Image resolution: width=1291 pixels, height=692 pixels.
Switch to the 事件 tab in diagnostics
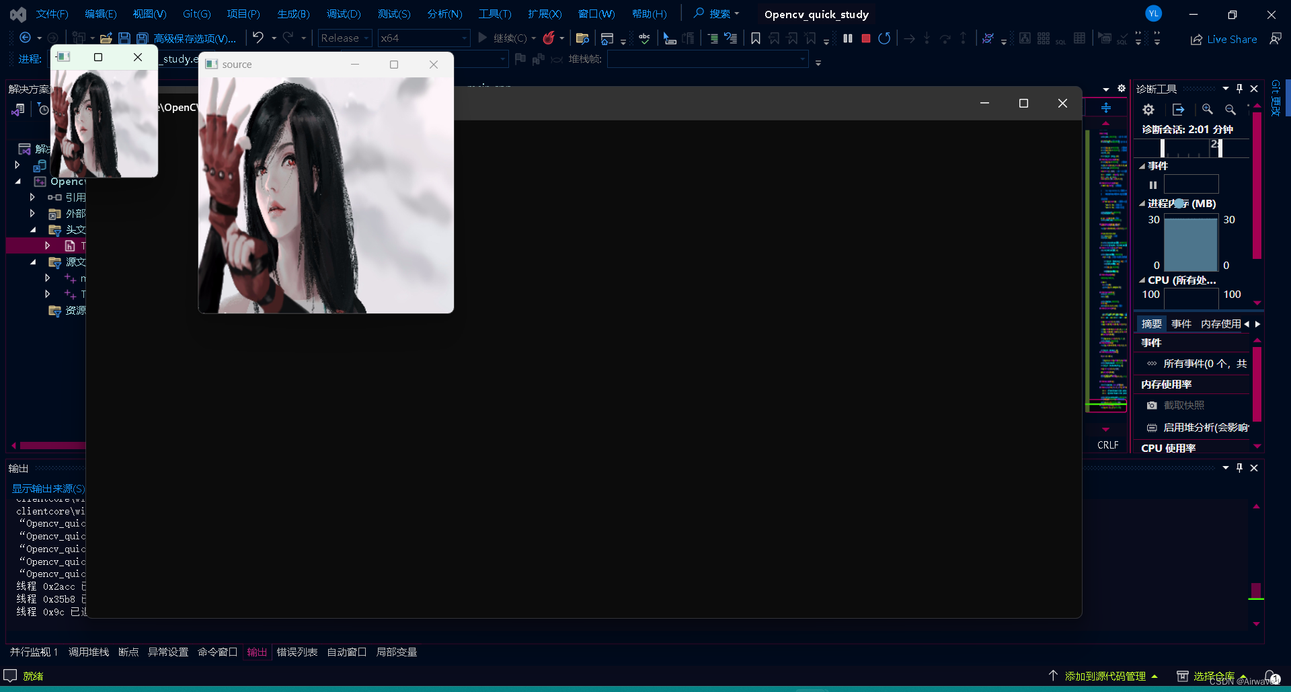tap(1181, 324)
